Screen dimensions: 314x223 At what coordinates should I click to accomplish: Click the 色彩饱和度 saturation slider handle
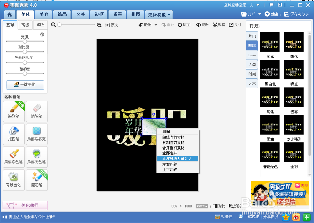pos(25,62)
